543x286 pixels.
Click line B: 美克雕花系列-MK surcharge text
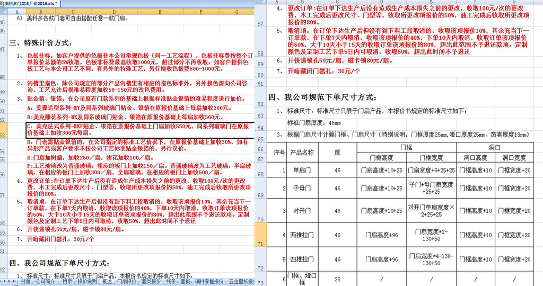pos(125,117)
